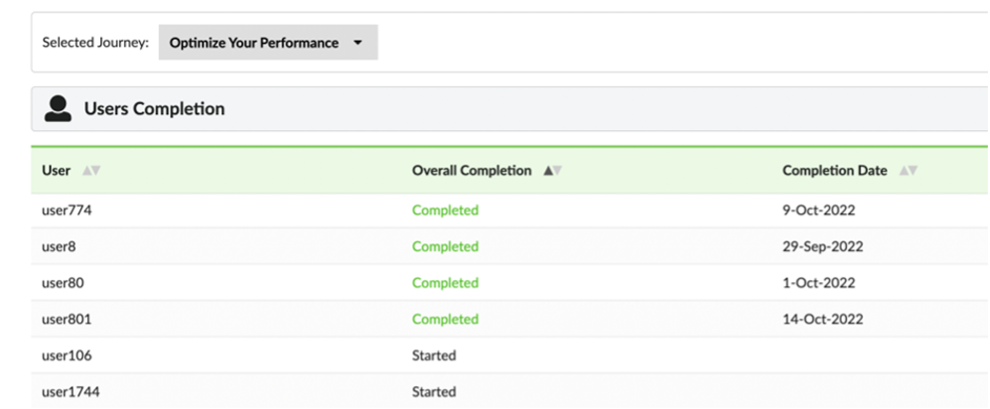The image size is (990, 409).
Task: Click the Completion Date column header
Action: pyautogui.click(x=835, y=171)
